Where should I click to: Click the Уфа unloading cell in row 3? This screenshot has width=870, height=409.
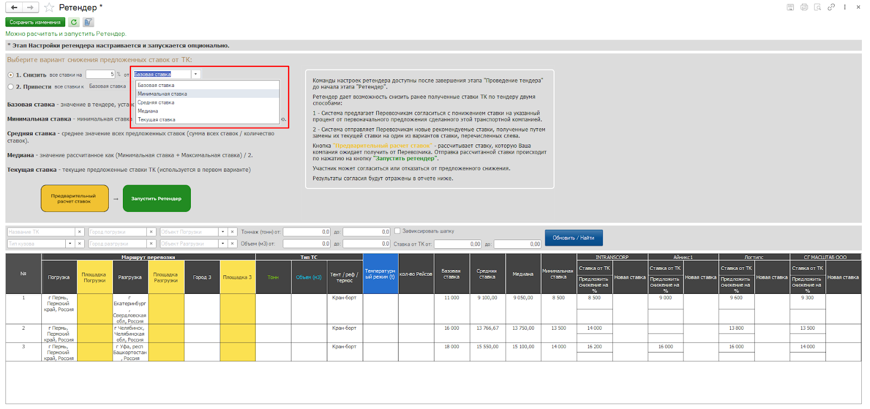point(130,352)
